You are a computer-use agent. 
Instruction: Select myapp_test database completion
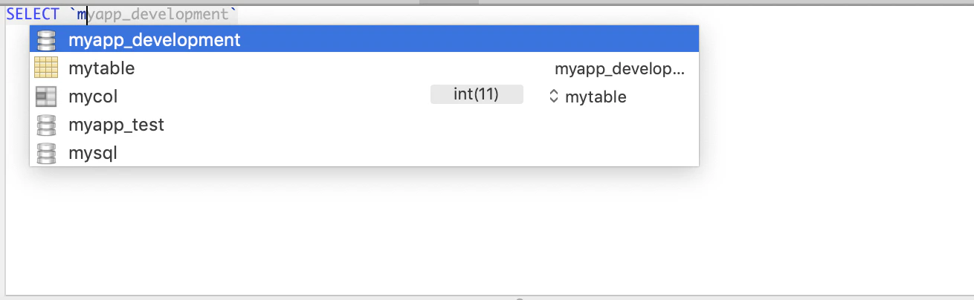tap(116, 125)
